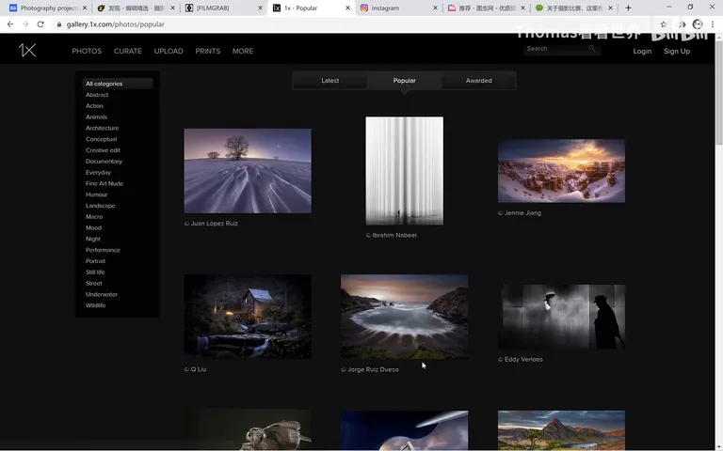Image resolution: width=723 pixels, height=451 pixels.
Task: Filter by Action category
Action: click(94, 106)
